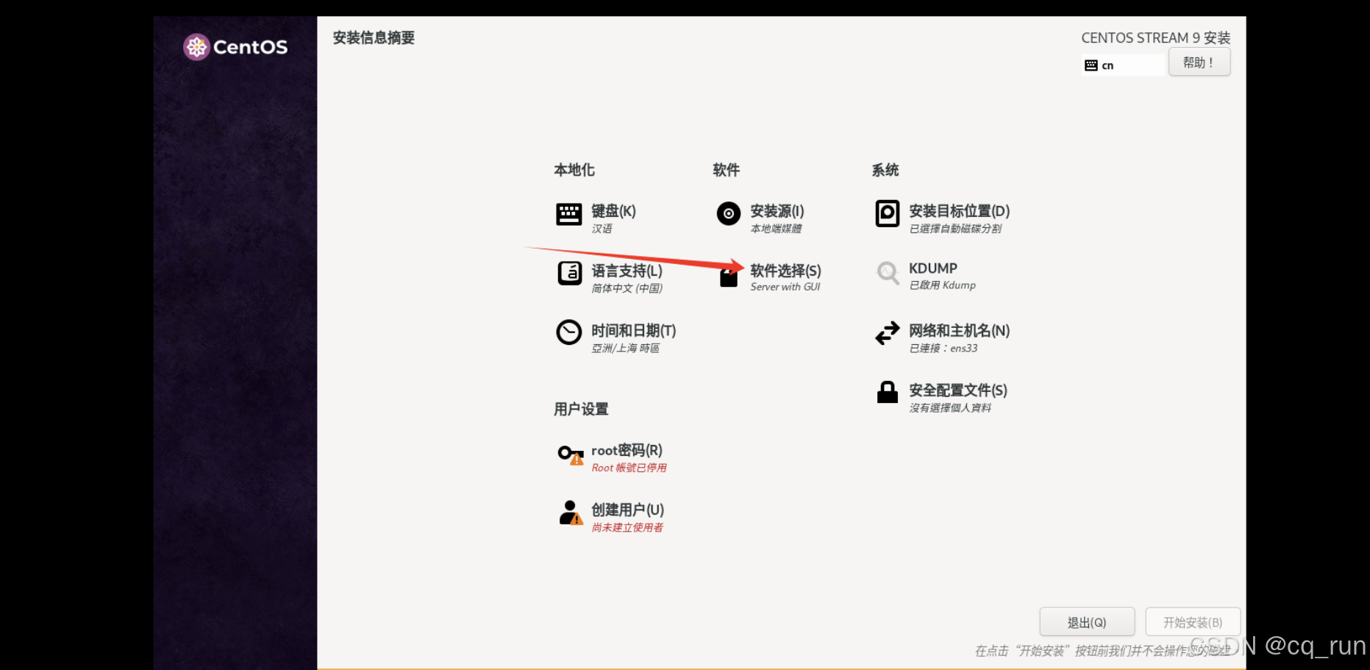The width and height of the screenshot is (1370, 670).
Task: Open root密码(R) password settings
Action: pyautogui.click(x=627, y=450)
